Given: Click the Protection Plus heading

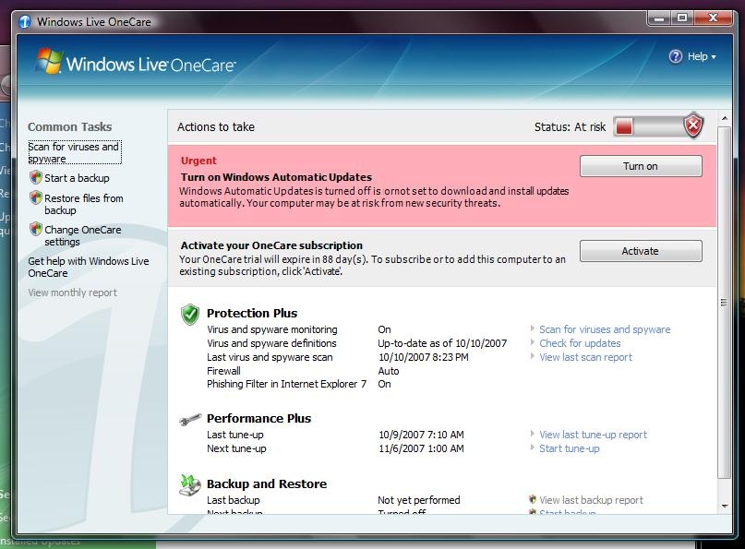Looking at the screenshot, I should pyautogui.click(x=252, y=313).
